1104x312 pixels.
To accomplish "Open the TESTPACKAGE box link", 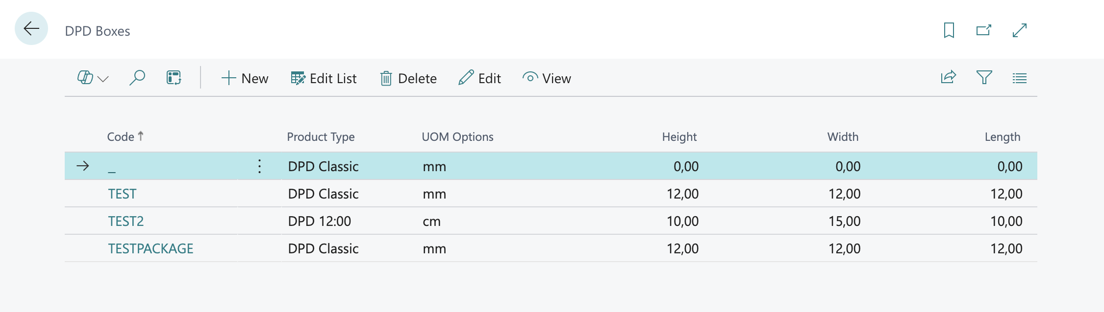I will tap(151, 248).
